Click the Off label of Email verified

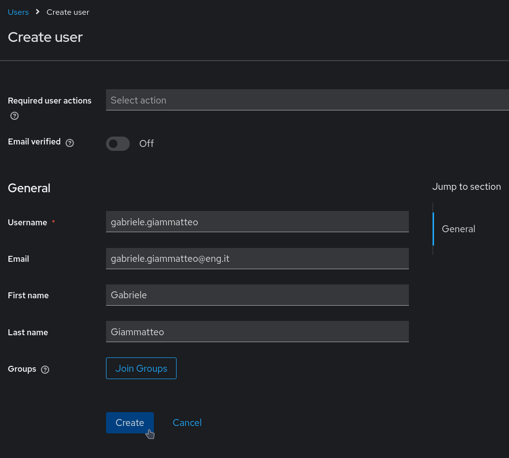146,143
